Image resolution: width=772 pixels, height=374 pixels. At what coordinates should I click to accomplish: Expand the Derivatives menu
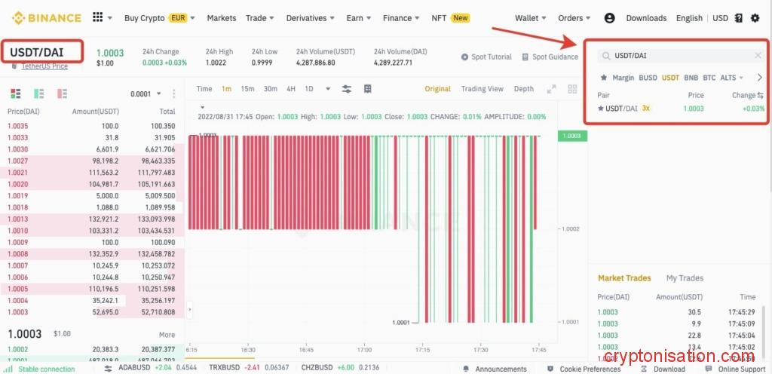coord(311,18)
